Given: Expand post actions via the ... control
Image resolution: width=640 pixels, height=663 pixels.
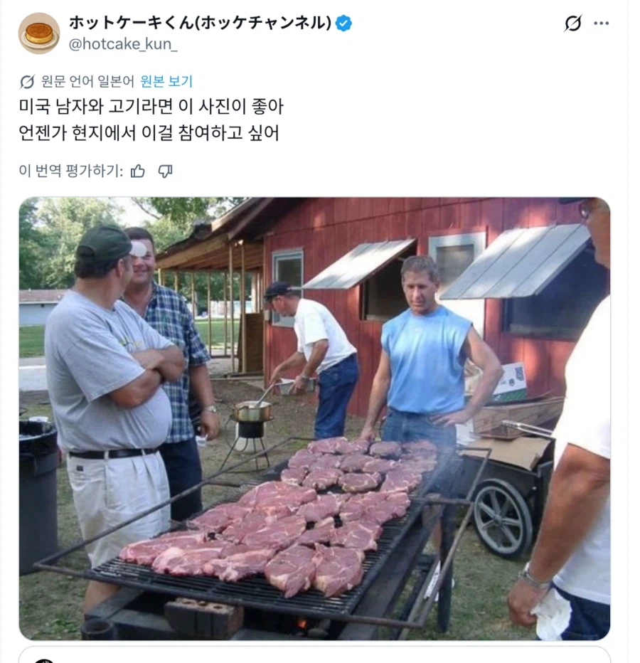Looking at the screenshot, I should point(601,22).
